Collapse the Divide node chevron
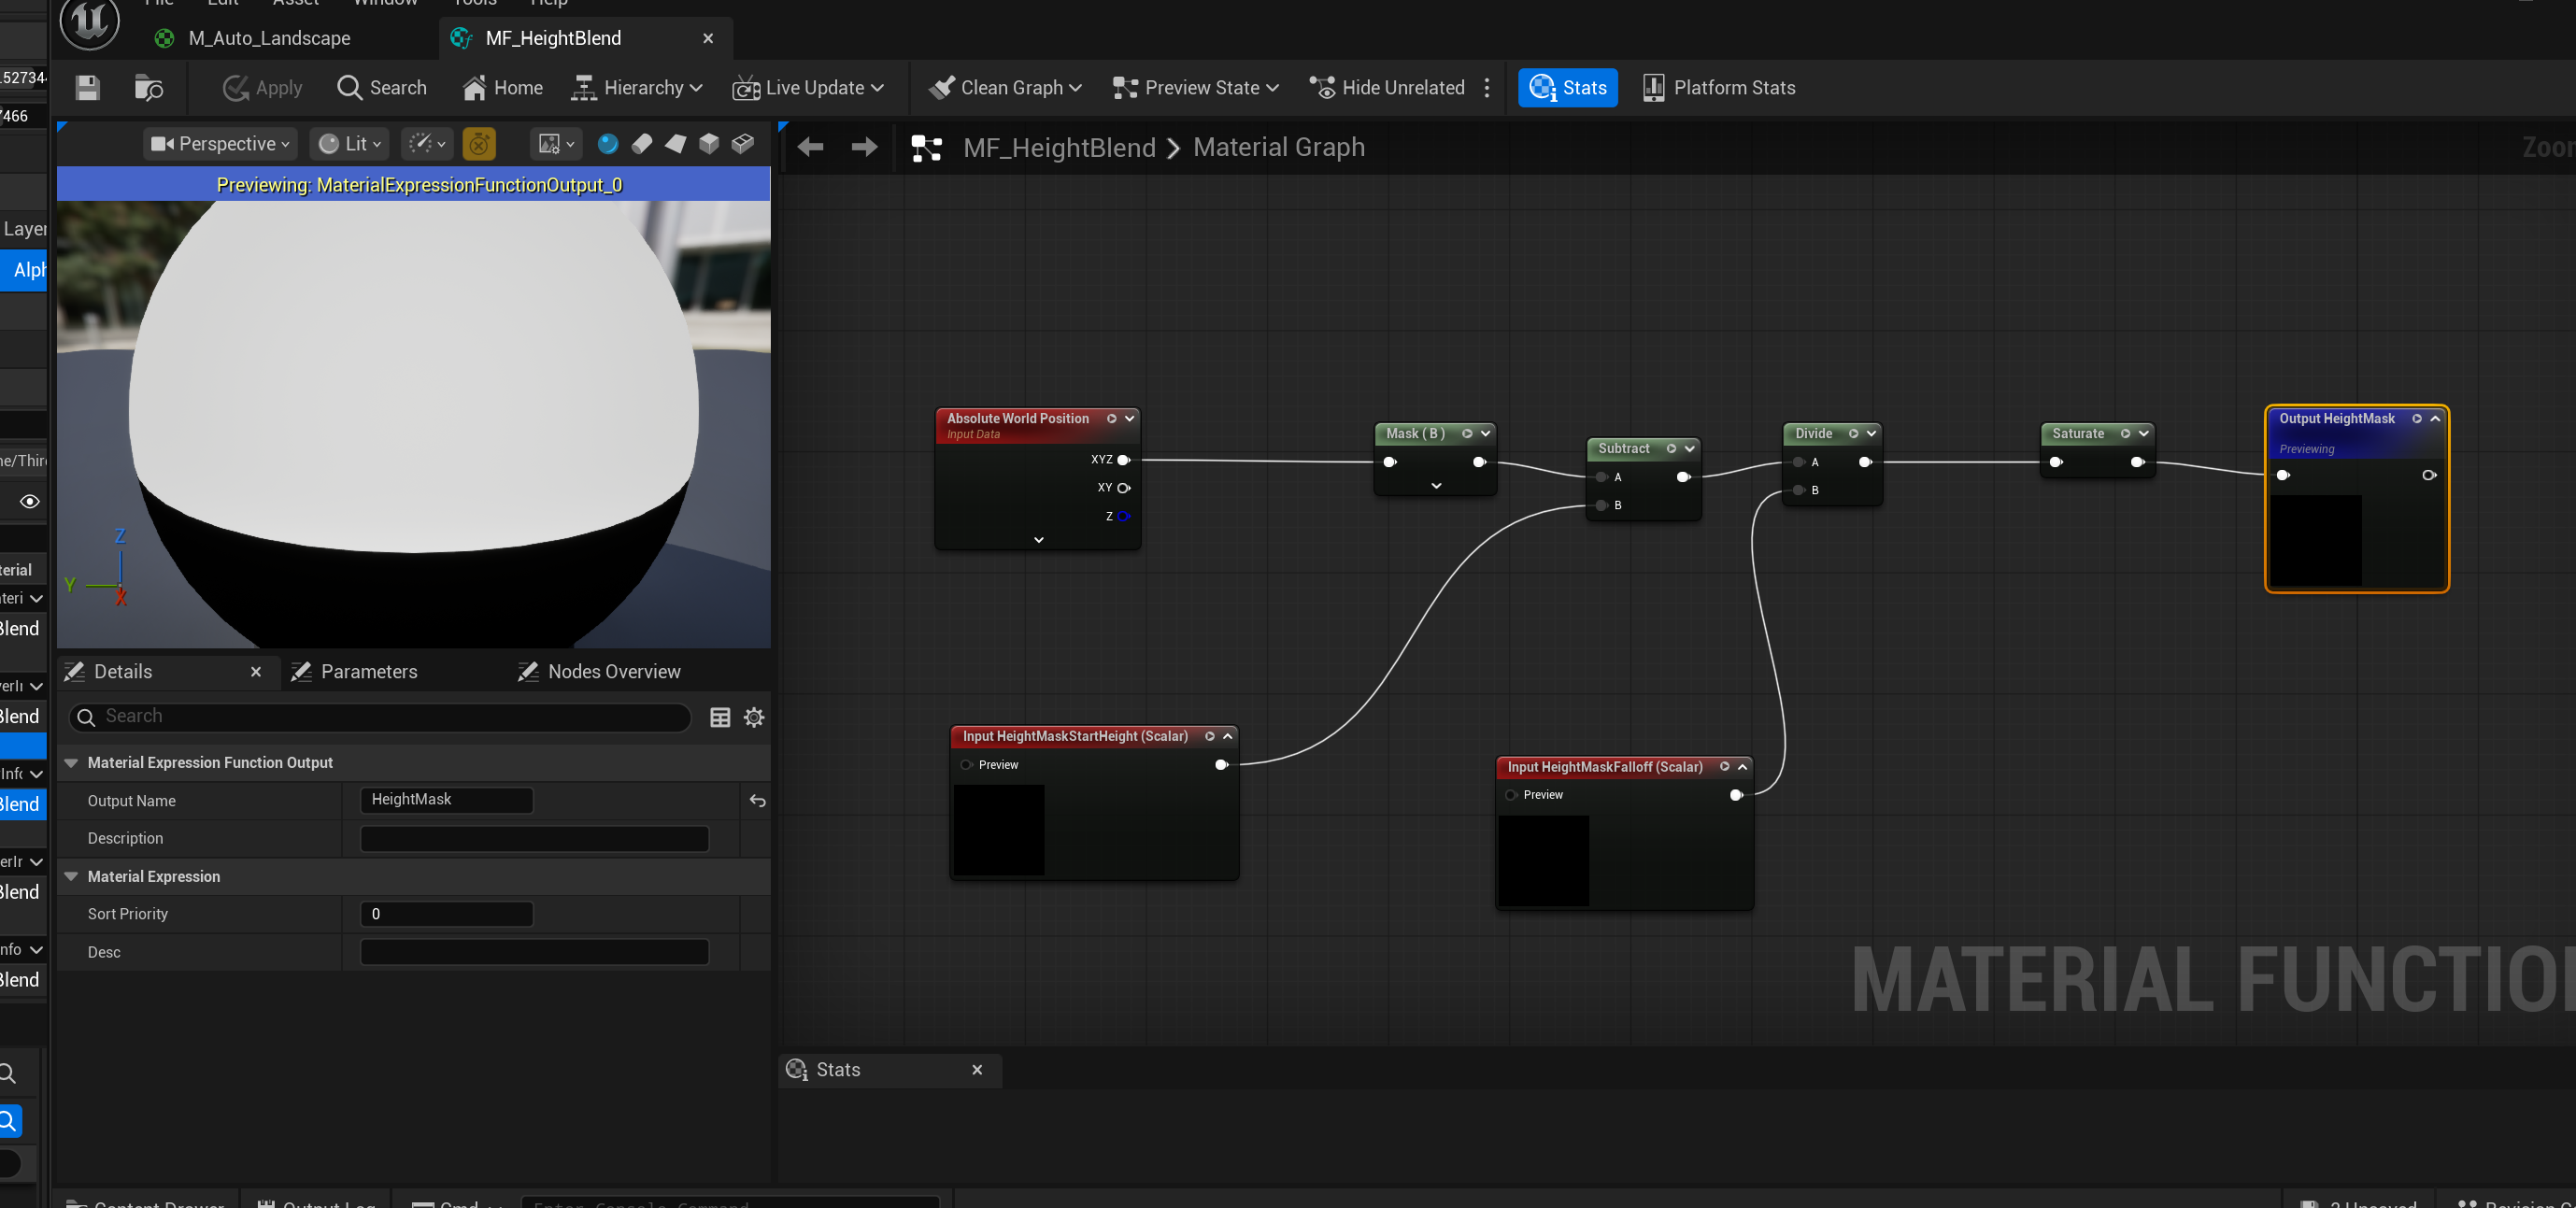 (x=1871, y=434)
